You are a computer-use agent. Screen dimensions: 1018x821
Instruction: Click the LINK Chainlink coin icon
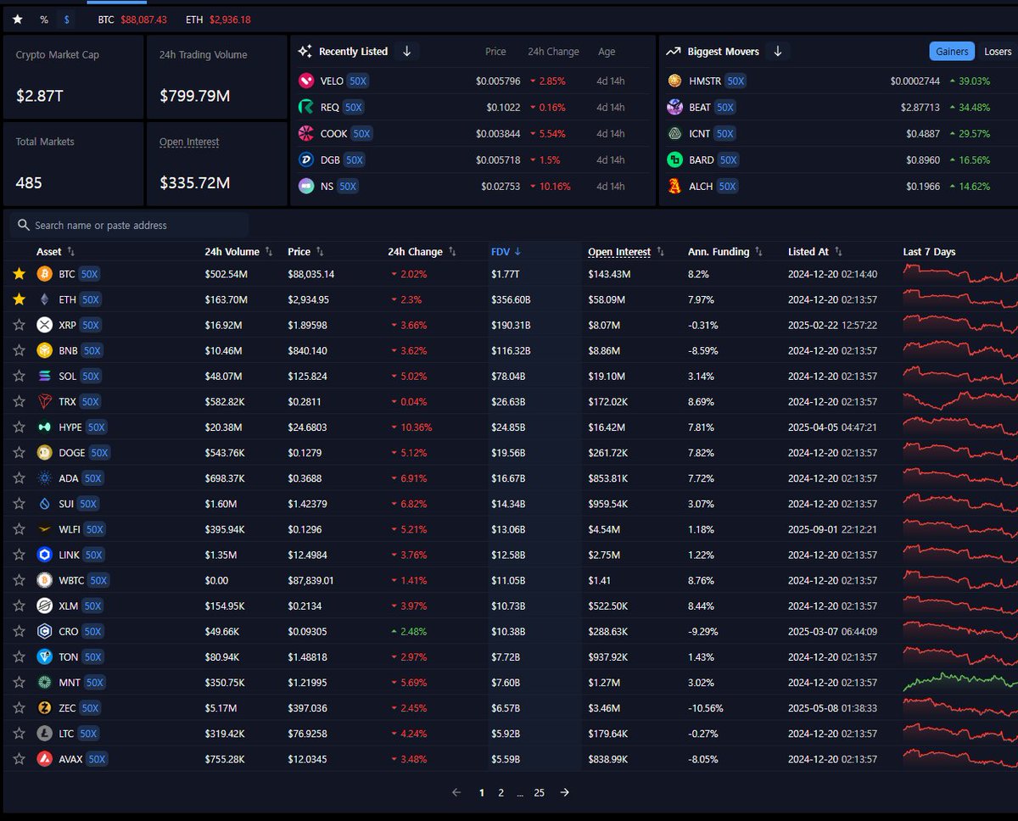point(44,555)
